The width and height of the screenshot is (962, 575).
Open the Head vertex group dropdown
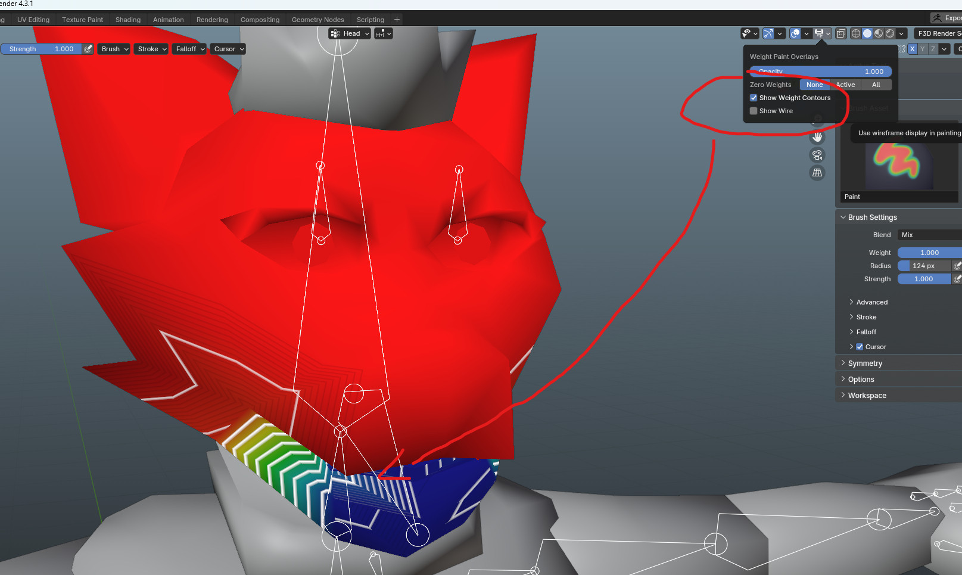pos(350,33)
